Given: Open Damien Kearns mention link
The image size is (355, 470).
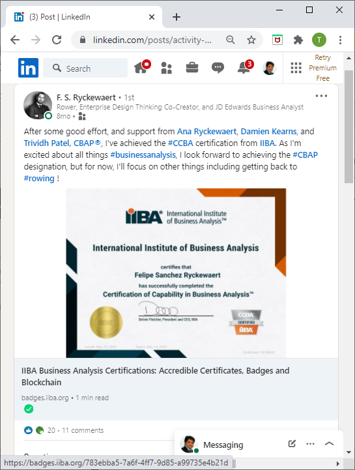Looking at the screenshot, I should point(269,131).
